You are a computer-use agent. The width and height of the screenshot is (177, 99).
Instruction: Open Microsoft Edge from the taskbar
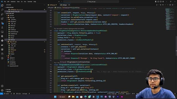point(85,97)
